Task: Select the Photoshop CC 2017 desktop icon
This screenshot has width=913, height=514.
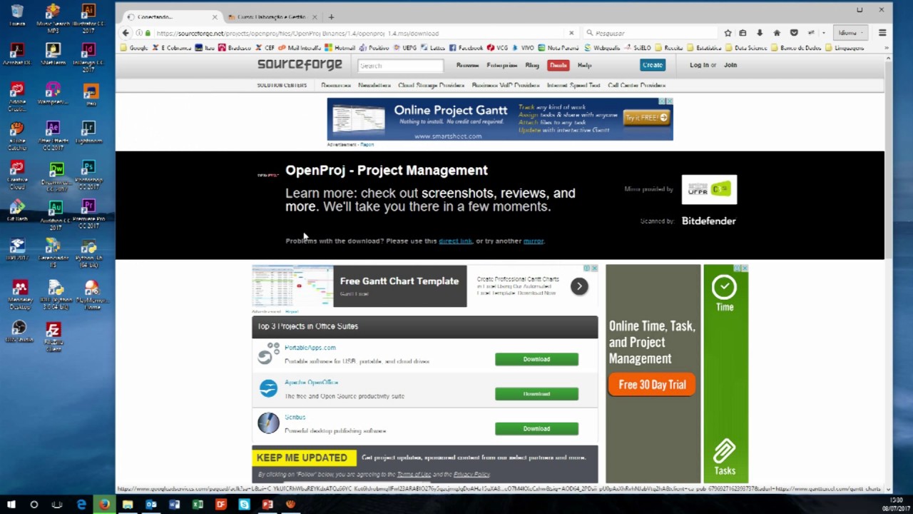Action: [88, 175]
